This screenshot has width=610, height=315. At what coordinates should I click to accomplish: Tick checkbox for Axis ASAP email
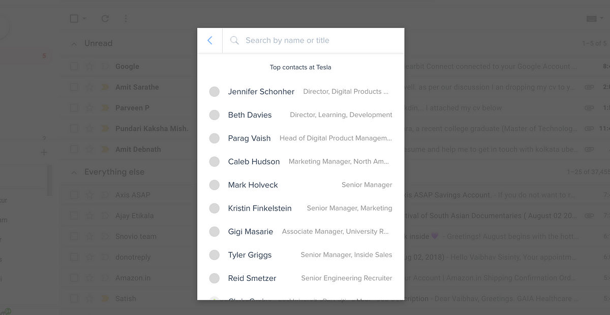74,195
